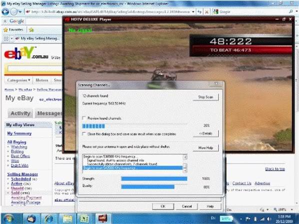Open the Excel icon on the taskbar
The width and height of the screenshot is (299, 224).
click(x=84, y=218)
